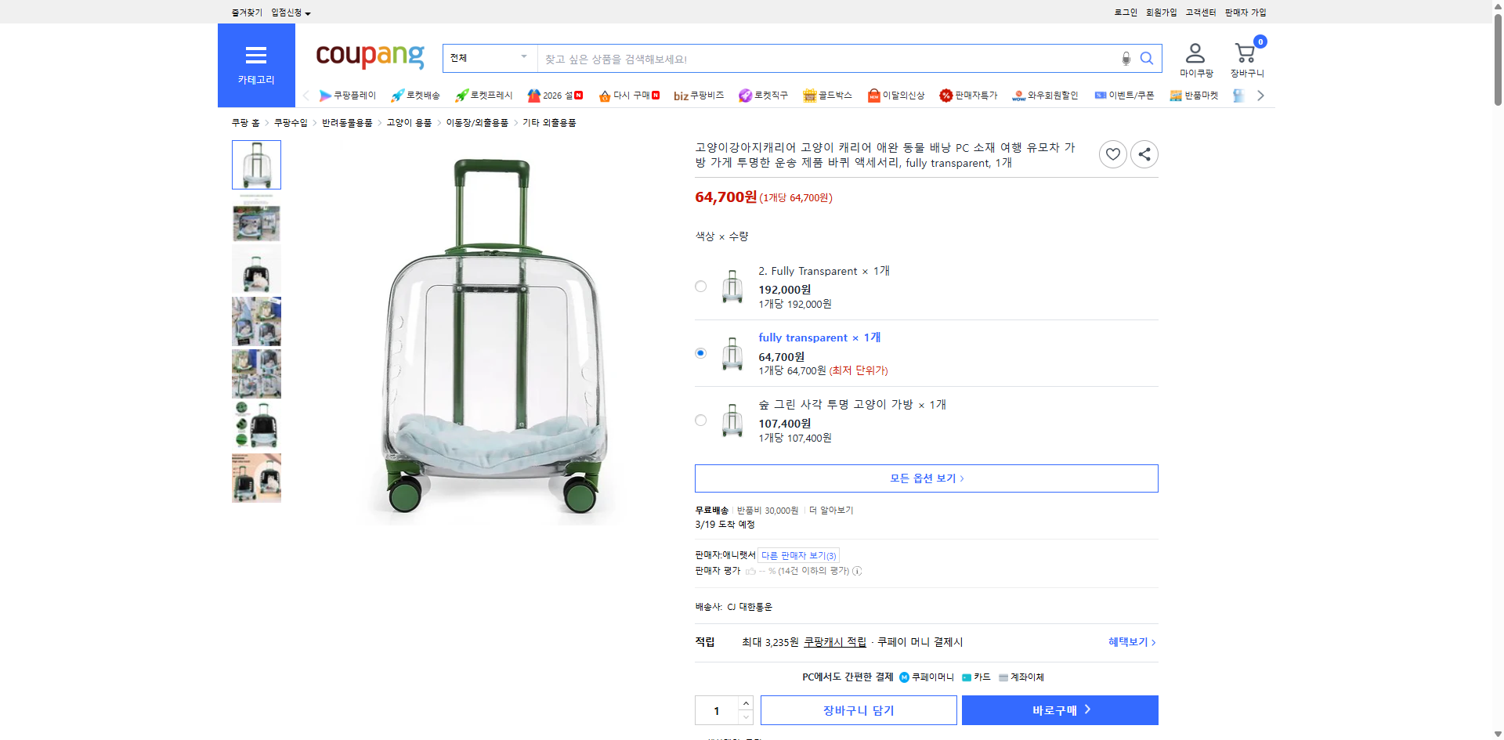Image resolution: width=1504 pixels, height=740 pixels.
Task: Click the 바로구매 purchase button
Action: point(1059,709)
